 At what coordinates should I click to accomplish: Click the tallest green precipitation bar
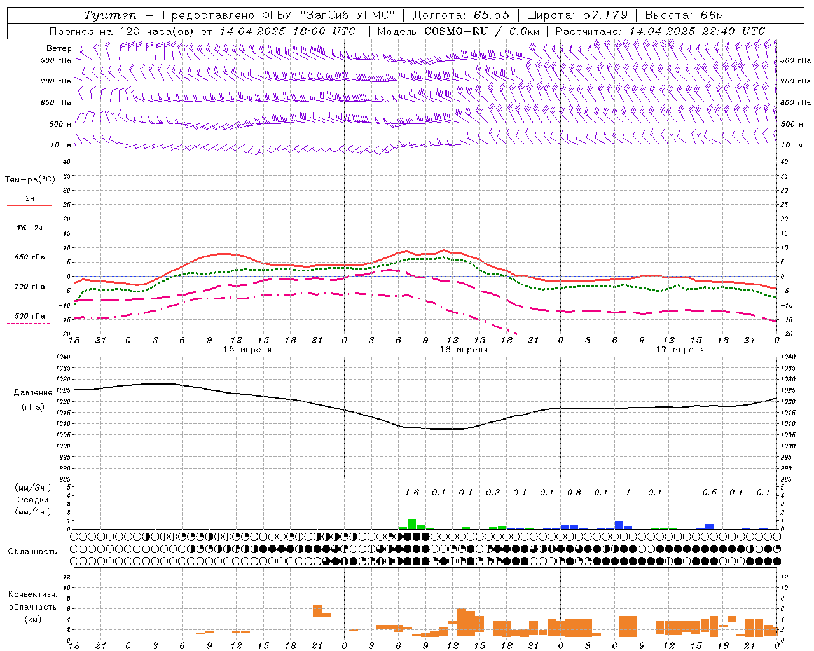pos(412,524)
